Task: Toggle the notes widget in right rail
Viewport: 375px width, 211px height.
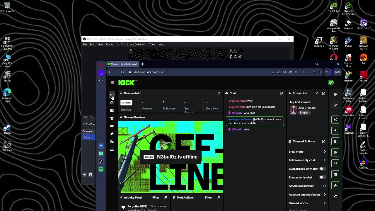Action: pyautogui.click(x=335, y=142)
